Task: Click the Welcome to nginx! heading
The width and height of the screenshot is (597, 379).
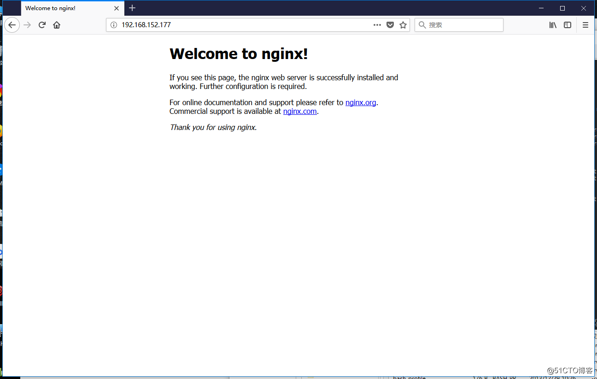Action: click(x=239, y=53)
